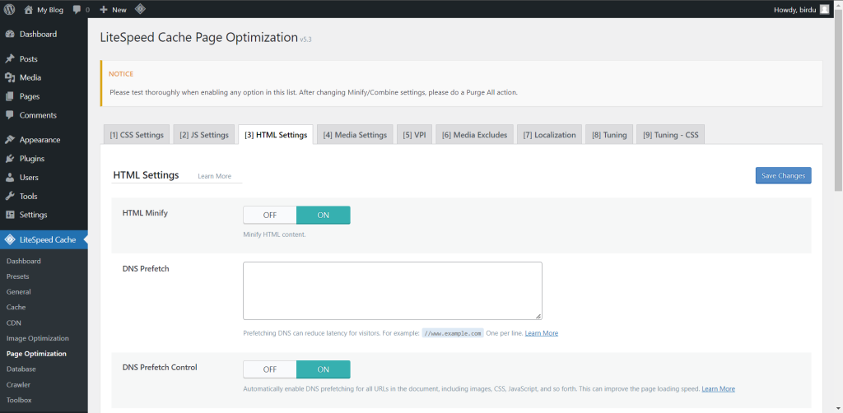The image size is (843, 413).
Task: Click inside the DNS Prefetch text area
Action: click(x=393, y=291)
